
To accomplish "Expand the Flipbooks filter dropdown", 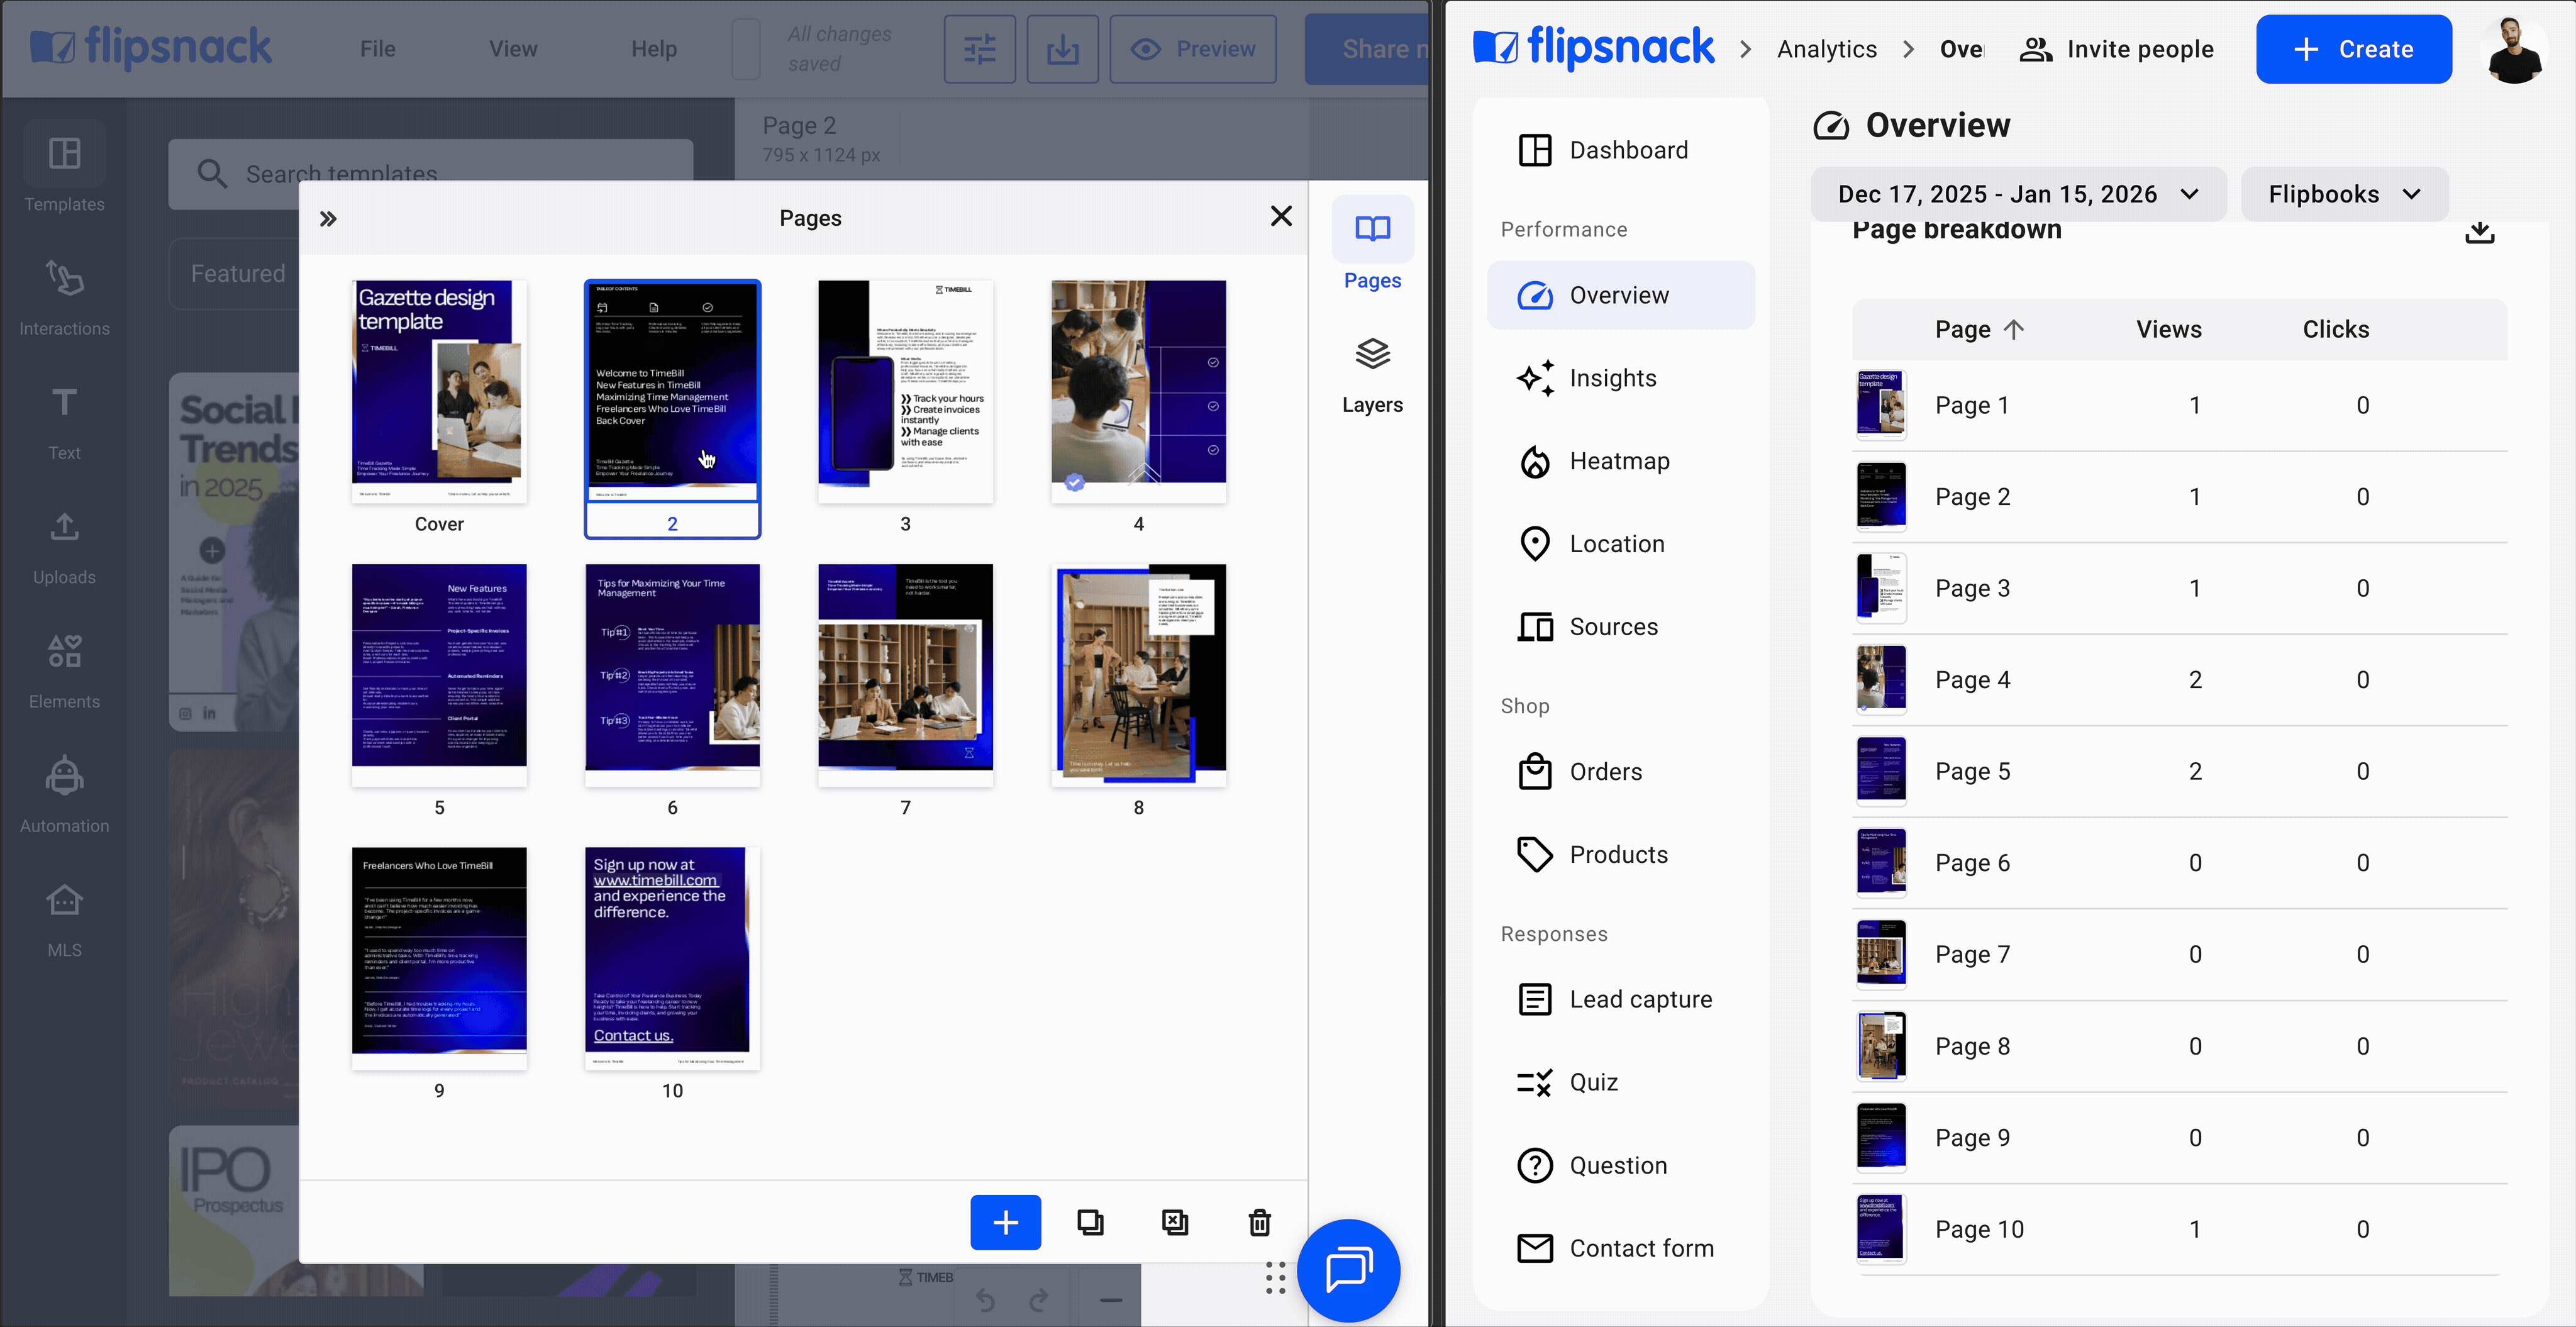I will click(2343, 194).
